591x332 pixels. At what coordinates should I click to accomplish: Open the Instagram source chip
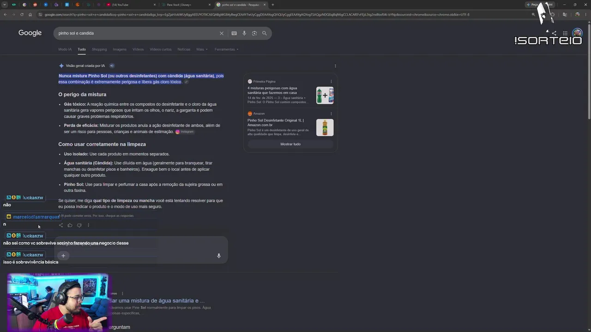click(185, 132)
